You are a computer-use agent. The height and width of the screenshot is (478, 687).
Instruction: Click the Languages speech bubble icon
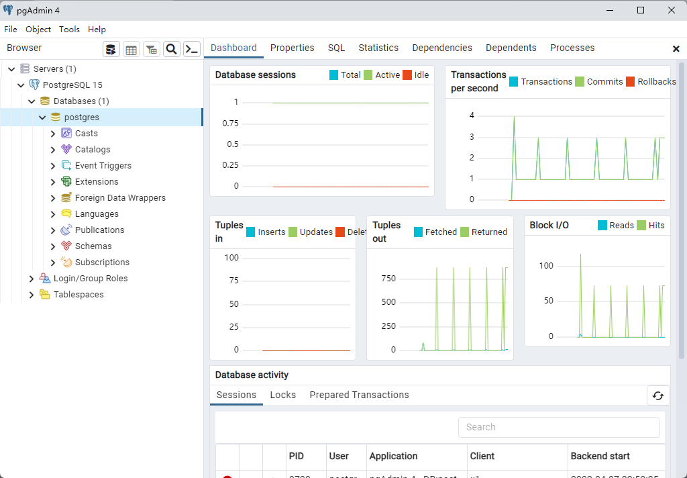[66, 213]
